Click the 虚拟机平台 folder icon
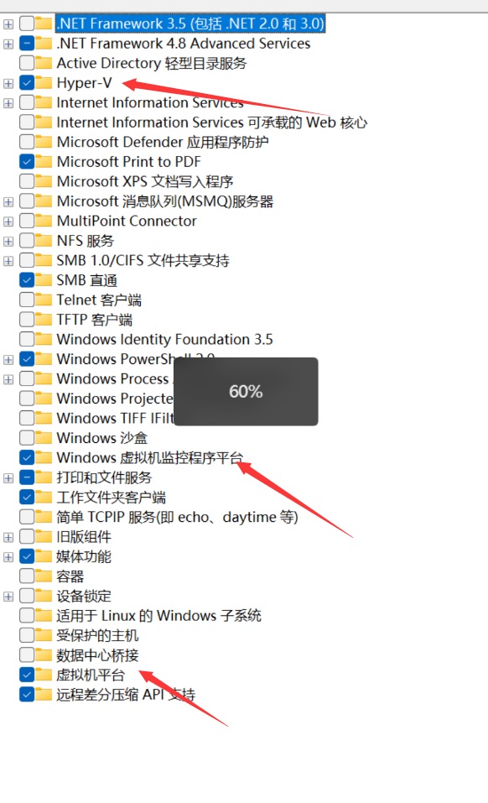This screenshot has width=488, height=803. tap(44, 675)
